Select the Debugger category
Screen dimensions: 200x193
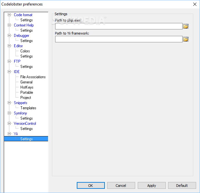[x=22, y=36]
